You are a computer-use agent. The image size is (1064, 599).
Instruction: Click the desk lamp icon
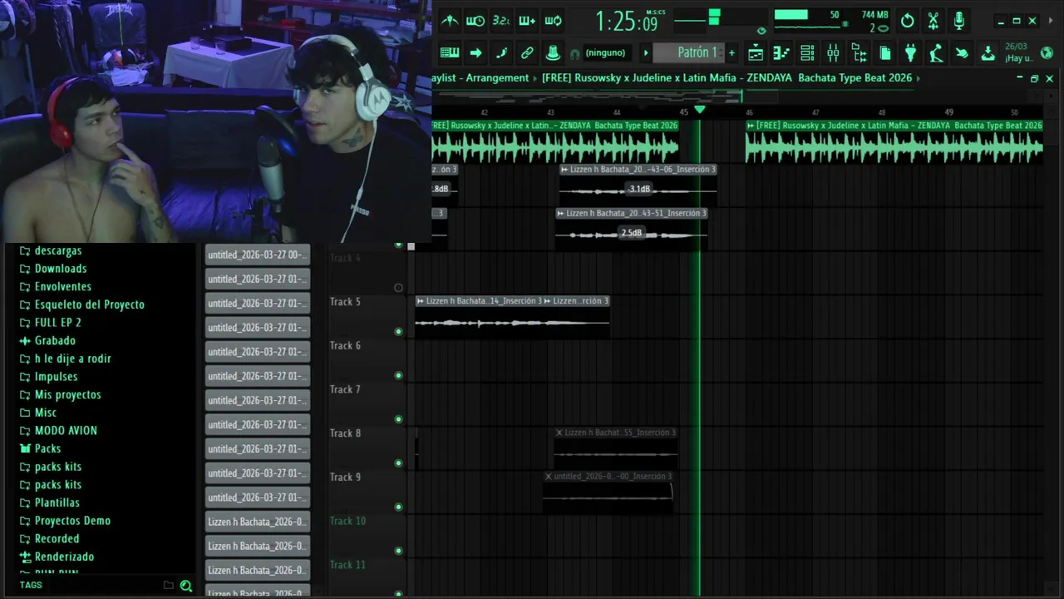936,53
